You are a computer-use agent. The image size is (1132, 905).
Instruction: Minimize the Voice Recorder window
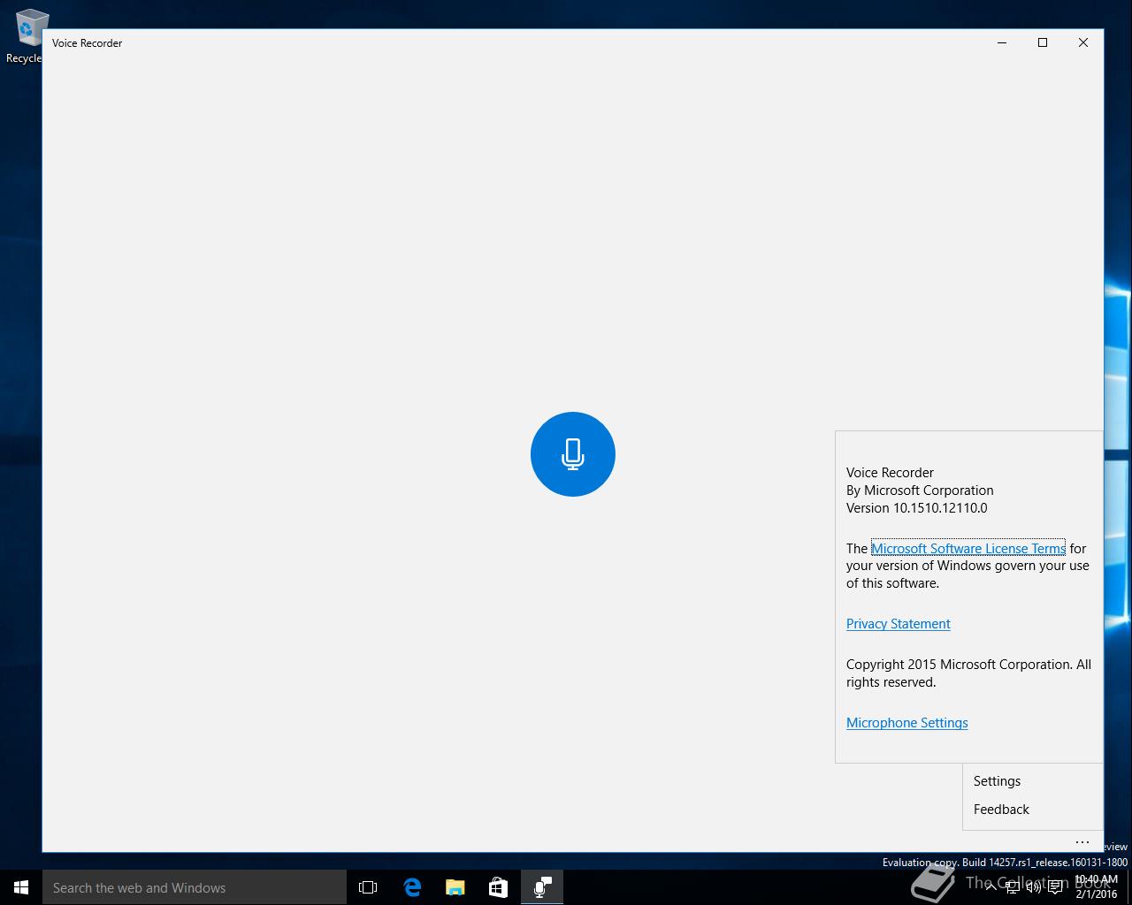(x=1002, y=42)
